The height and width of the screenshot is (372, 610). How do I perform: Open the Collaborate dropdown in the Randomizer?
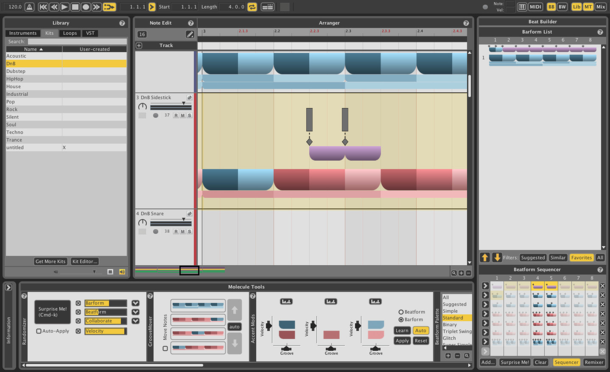coord(135,321)
